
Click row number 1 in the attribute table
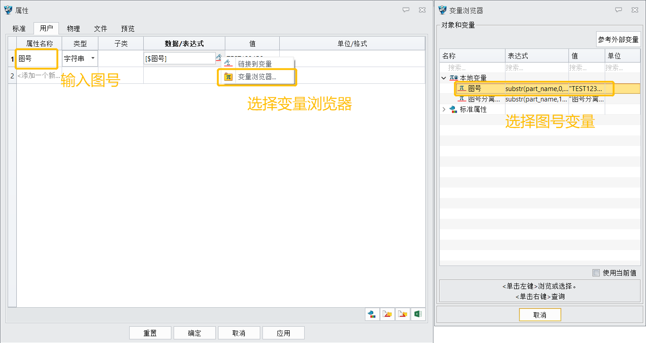click(x=12, y=58)
